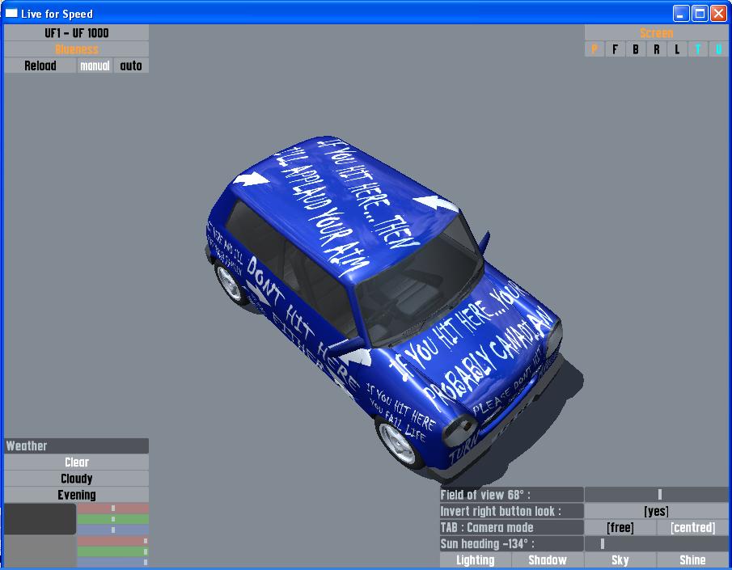Close the Live for Speed window
This screenshot has width=732, height=570.
(718, 13)
